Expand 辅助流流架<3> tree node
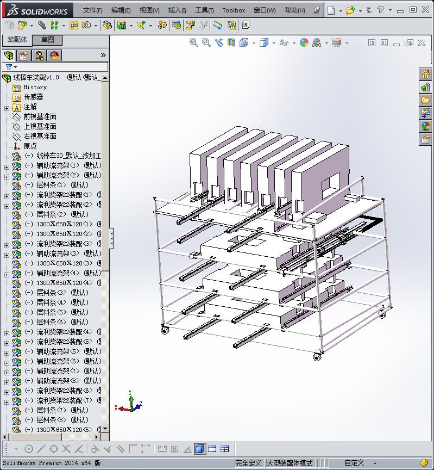The height and width of the screenshot is (470, 434). point(7,255)
